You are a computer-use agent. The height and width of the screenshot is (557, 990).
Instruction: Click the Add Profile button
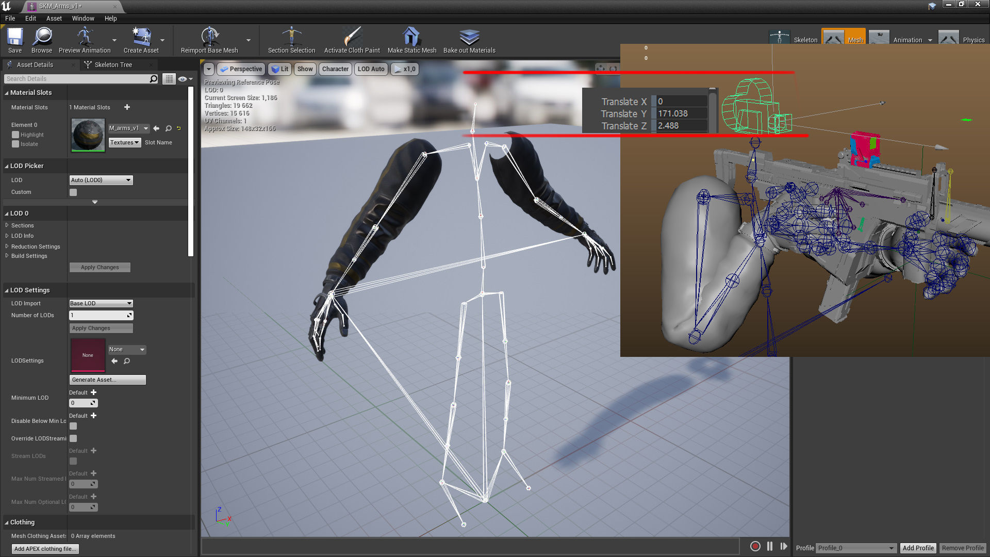pos(918,548)
